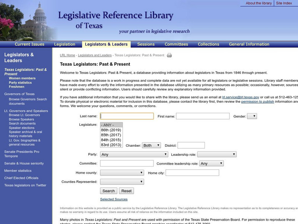The image size is (298, 224).
Task: Open the Gender dropdown
Action: [x=252, y=116]
